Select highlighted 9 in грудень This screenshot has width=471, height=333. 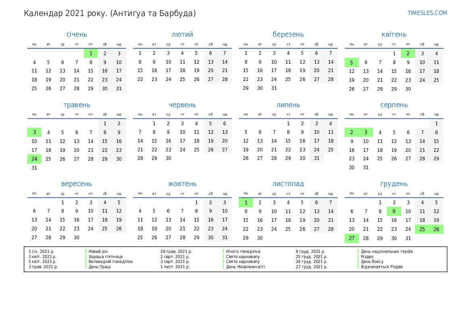click(394, 211)
